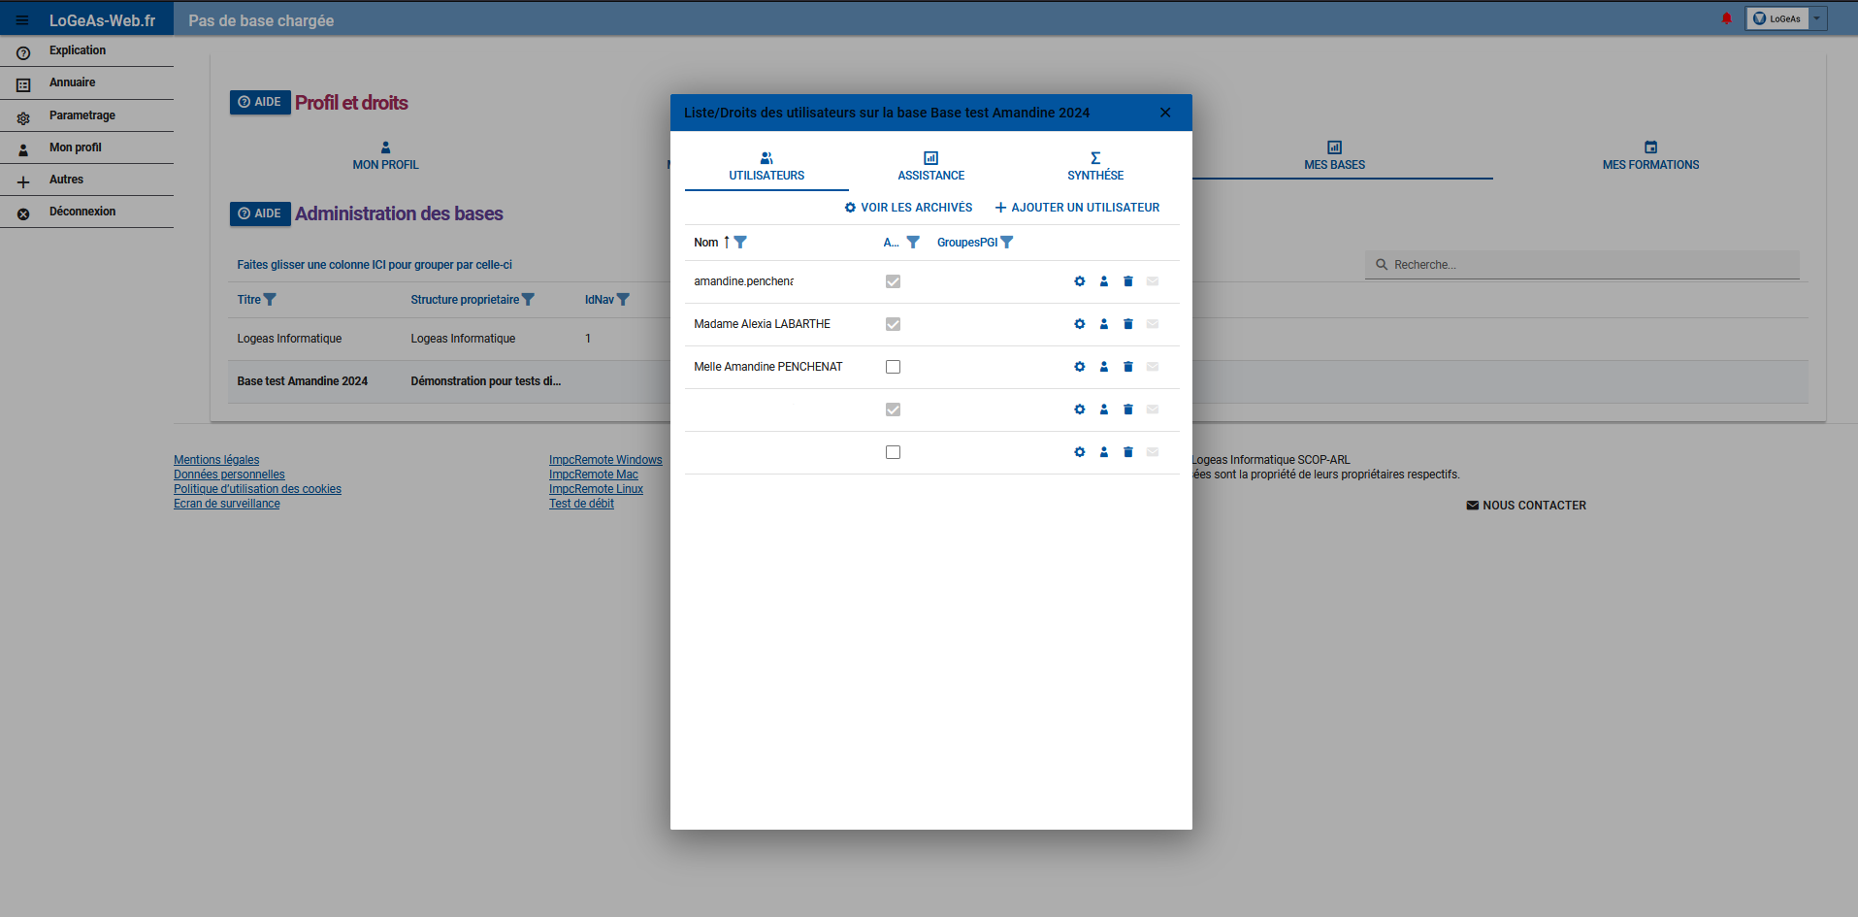Click the red notification bell
The height and width of the screenshot is (917, 1858).
[1726, 18]
